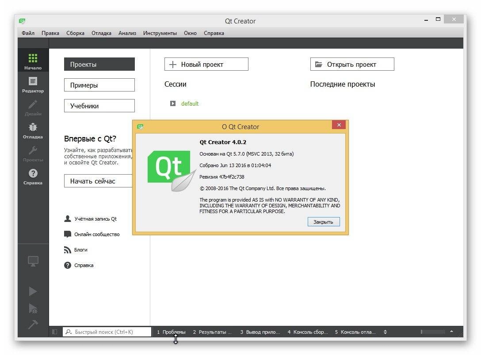Click the green Run play icon
Image resolution: width=481 pixels, height=355 pixels.
pyautogui.click(x=33, y=291)
